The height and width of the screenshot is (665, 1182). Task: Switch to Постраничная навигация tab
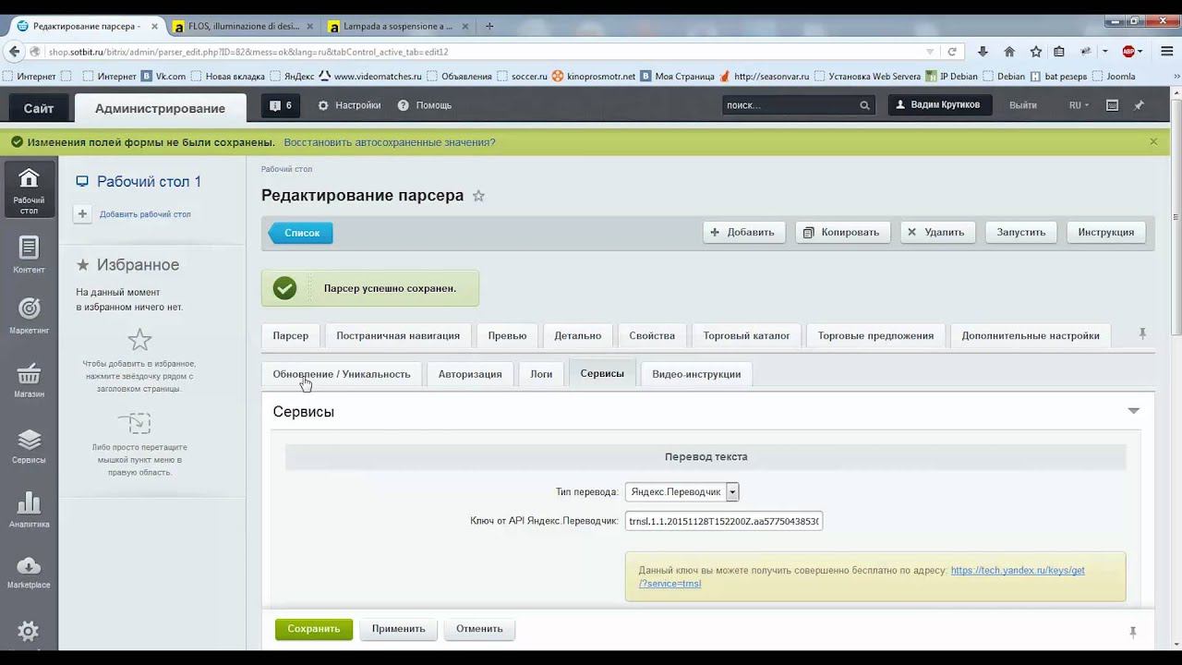(x=398, y=336)
